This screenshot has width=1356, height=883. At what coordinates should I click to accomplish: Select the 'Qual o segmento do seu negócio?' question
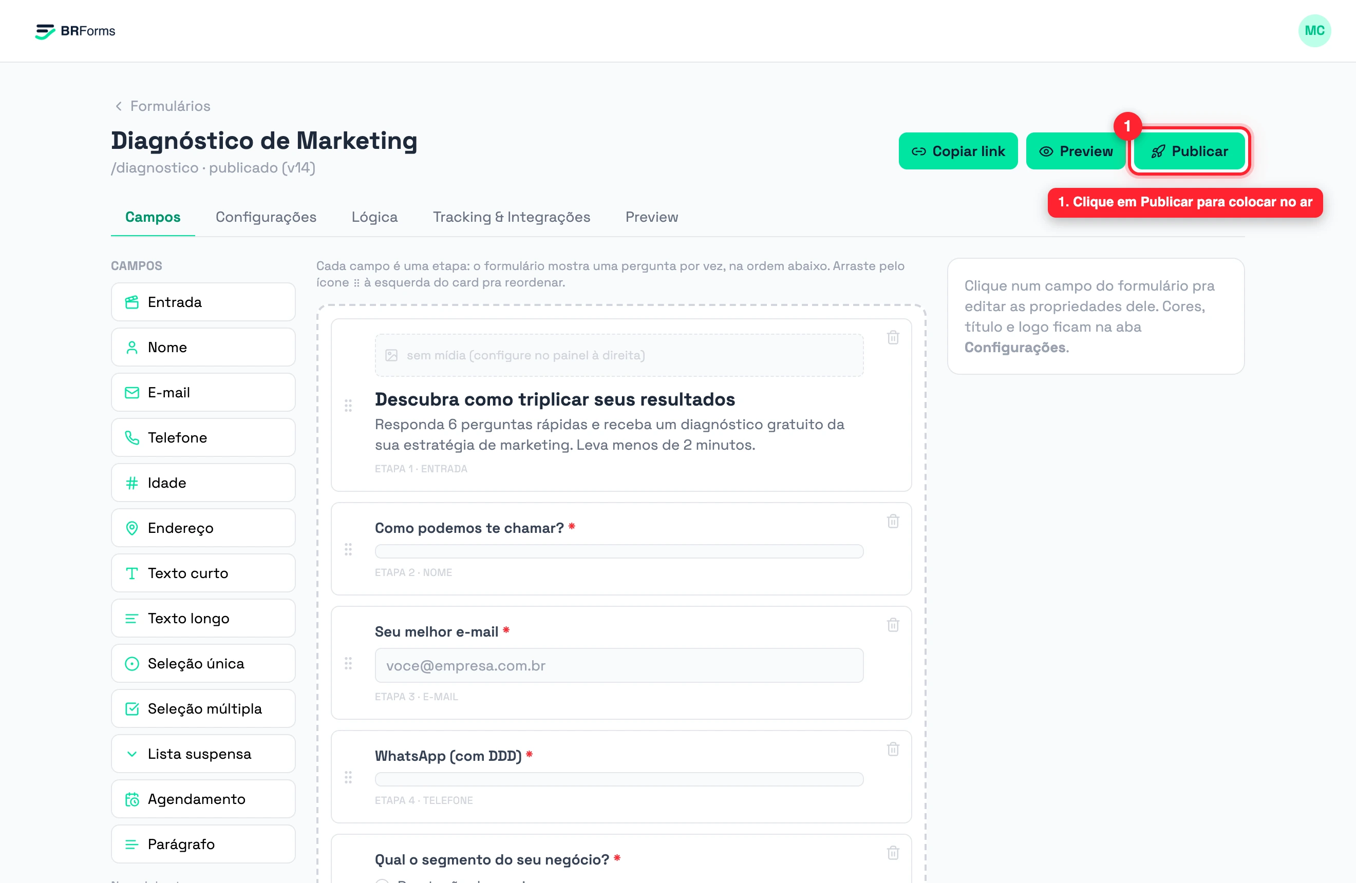pyautogui.click(x=492, y=860)
